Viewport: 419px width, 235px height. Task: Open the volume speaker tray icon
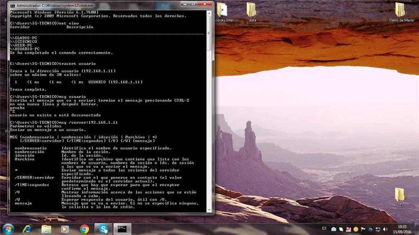tap(385, 229)
